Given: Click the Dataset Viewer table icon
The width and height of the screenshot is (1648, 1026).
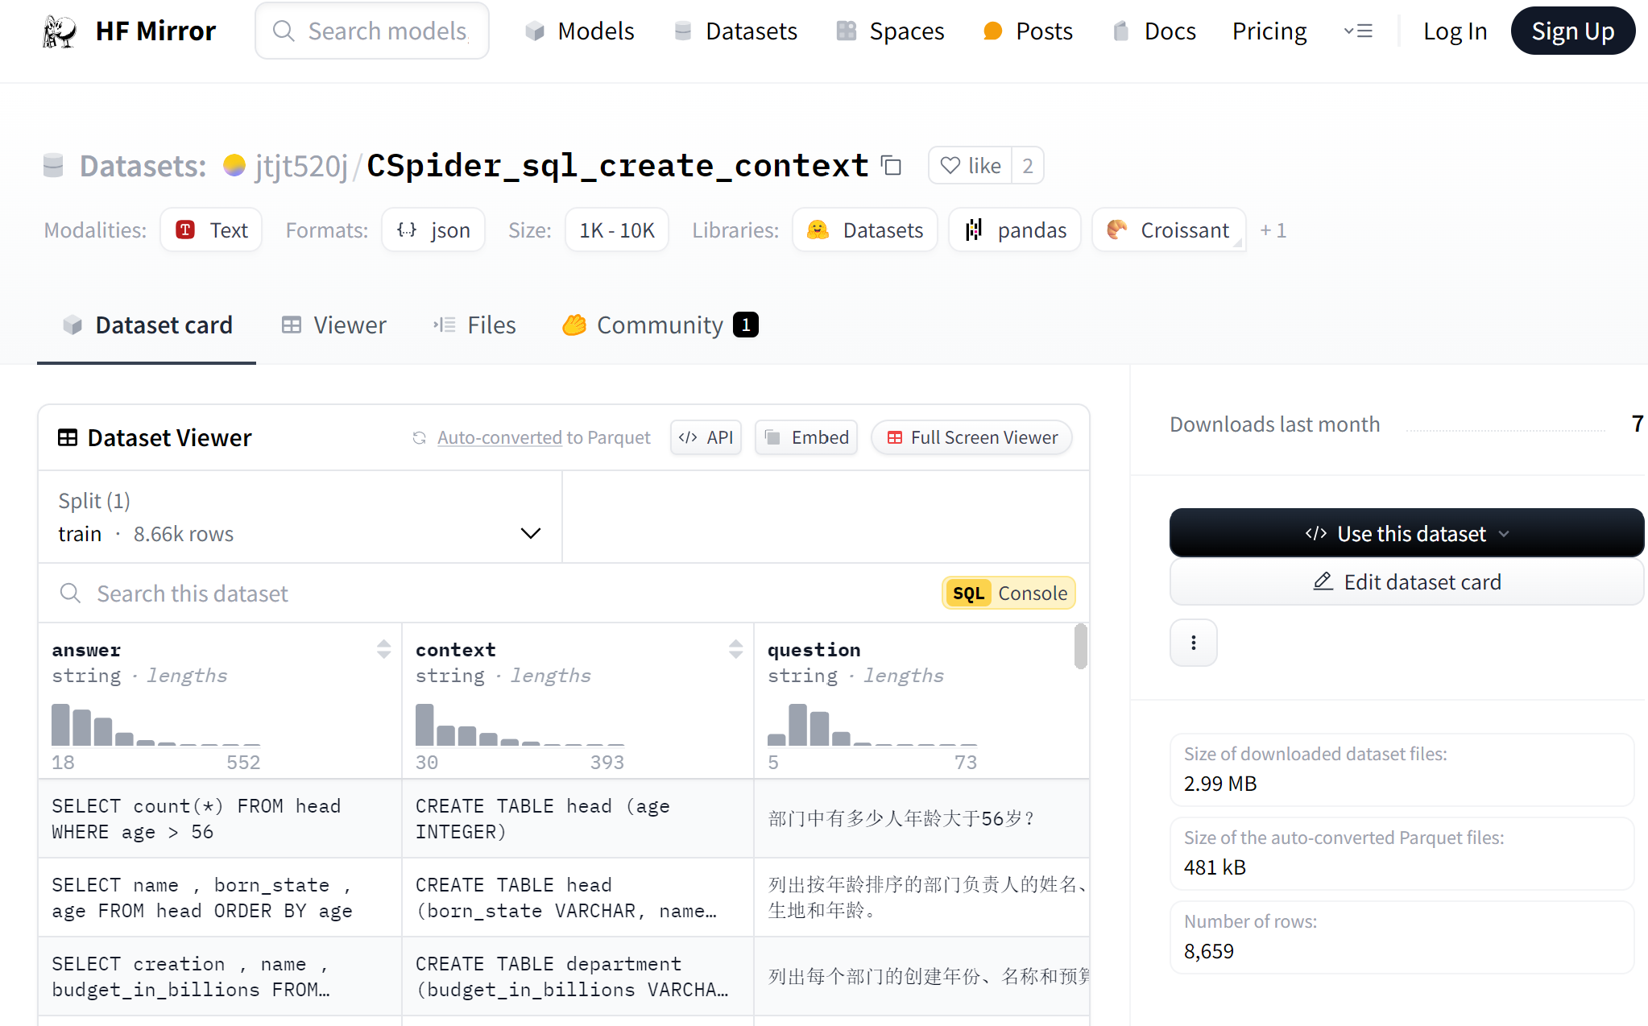Looking at the screenshot, I should pos(68,438).
